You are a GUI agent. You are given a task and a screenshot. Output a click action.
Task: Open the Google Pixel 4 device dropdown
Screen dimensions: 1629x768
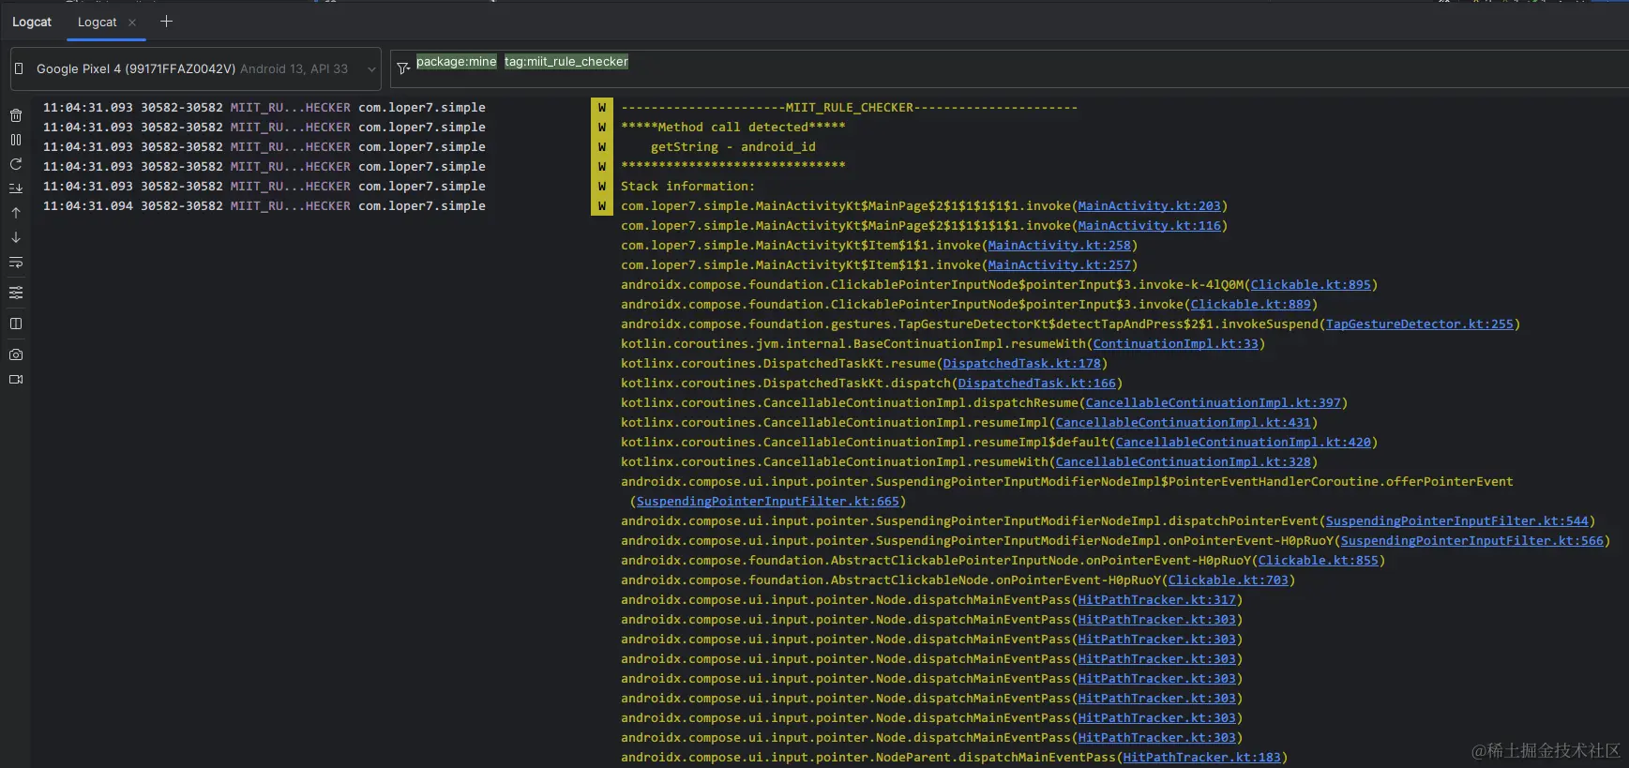[196, 68]
